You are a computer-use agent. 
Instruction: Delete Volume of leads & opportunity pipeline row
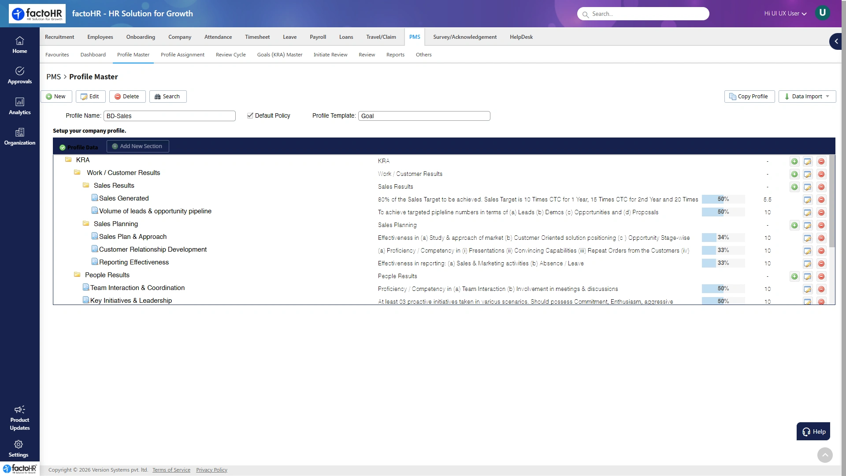(x=821, y=212)
